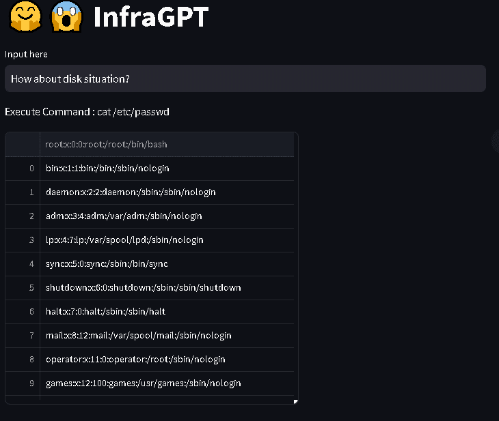Click the hugging face emoji icon
The height and width of the screenshot is (421, 499).
point(25,16)
